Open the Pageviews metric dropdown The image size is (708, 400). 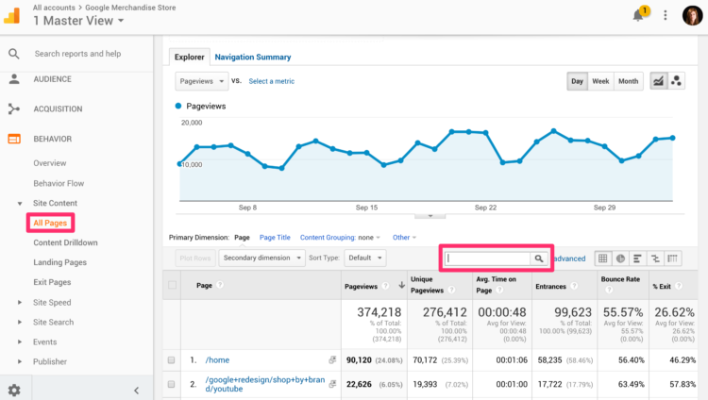coord(201,81)
